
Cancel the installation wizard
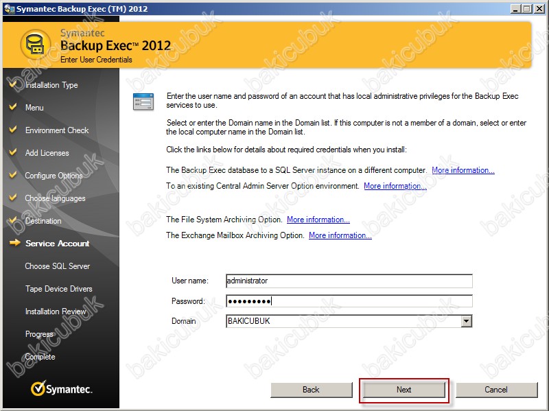[496, 390]
